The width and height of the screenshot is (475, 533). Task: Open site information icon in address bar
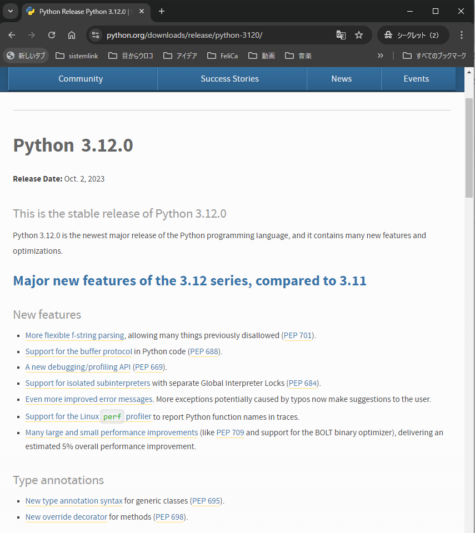pos(96,35)
